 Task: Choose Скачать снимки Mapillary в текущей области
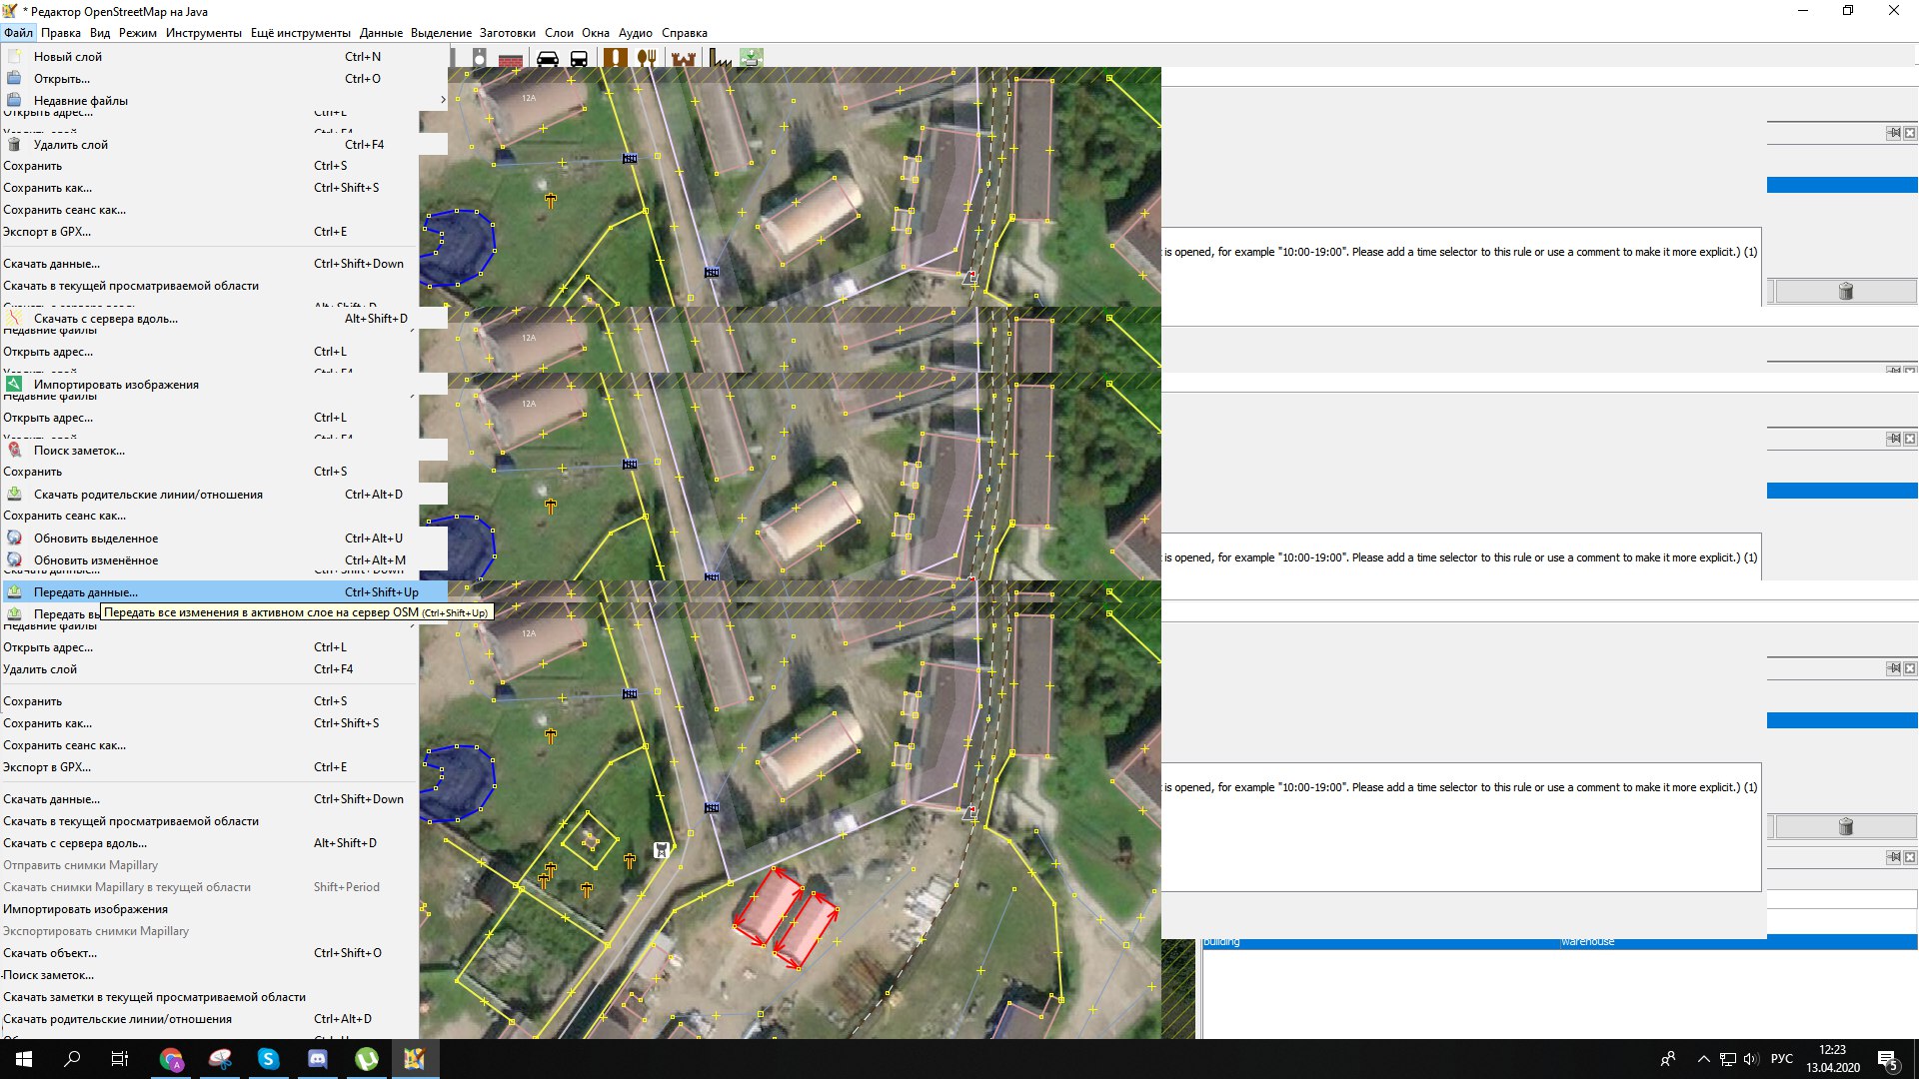point(210,887)
